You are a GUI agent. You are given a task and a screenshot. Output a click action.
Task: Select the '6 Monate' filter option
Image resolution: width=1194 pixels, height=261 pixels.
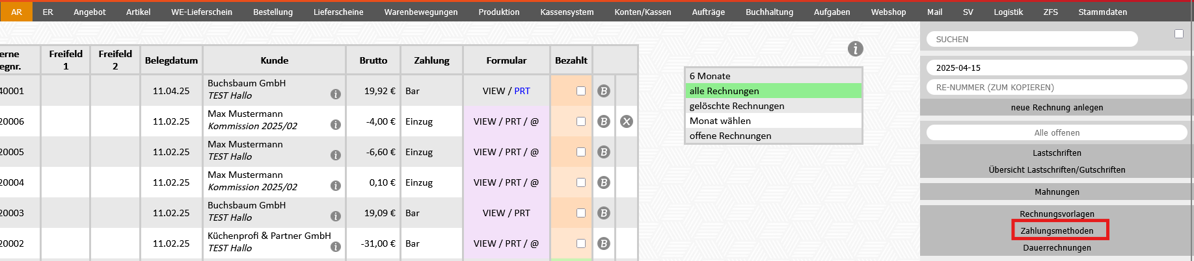(710, 76)
